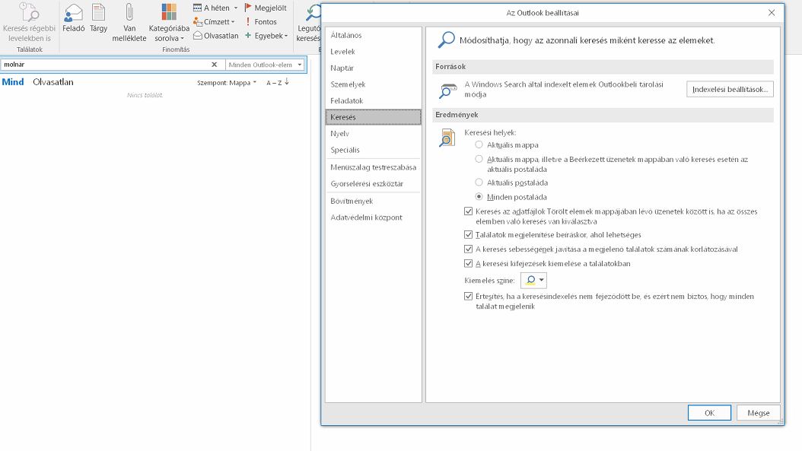Screen dimensions: 802x451
Task: Select the Minden postaláda radio button
Action: point(479,196)
